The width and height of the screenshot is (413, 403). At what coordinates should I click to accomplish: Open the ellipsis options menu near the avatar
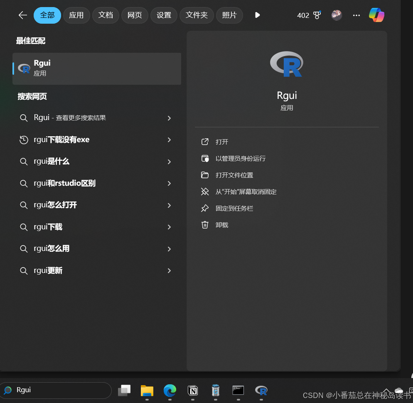(356, 15)
